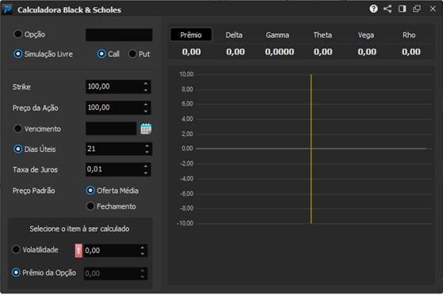The height and width of the screenshot is (295, 443).
Task: Select the Opção radio button
Action: [x=17, y=34]
